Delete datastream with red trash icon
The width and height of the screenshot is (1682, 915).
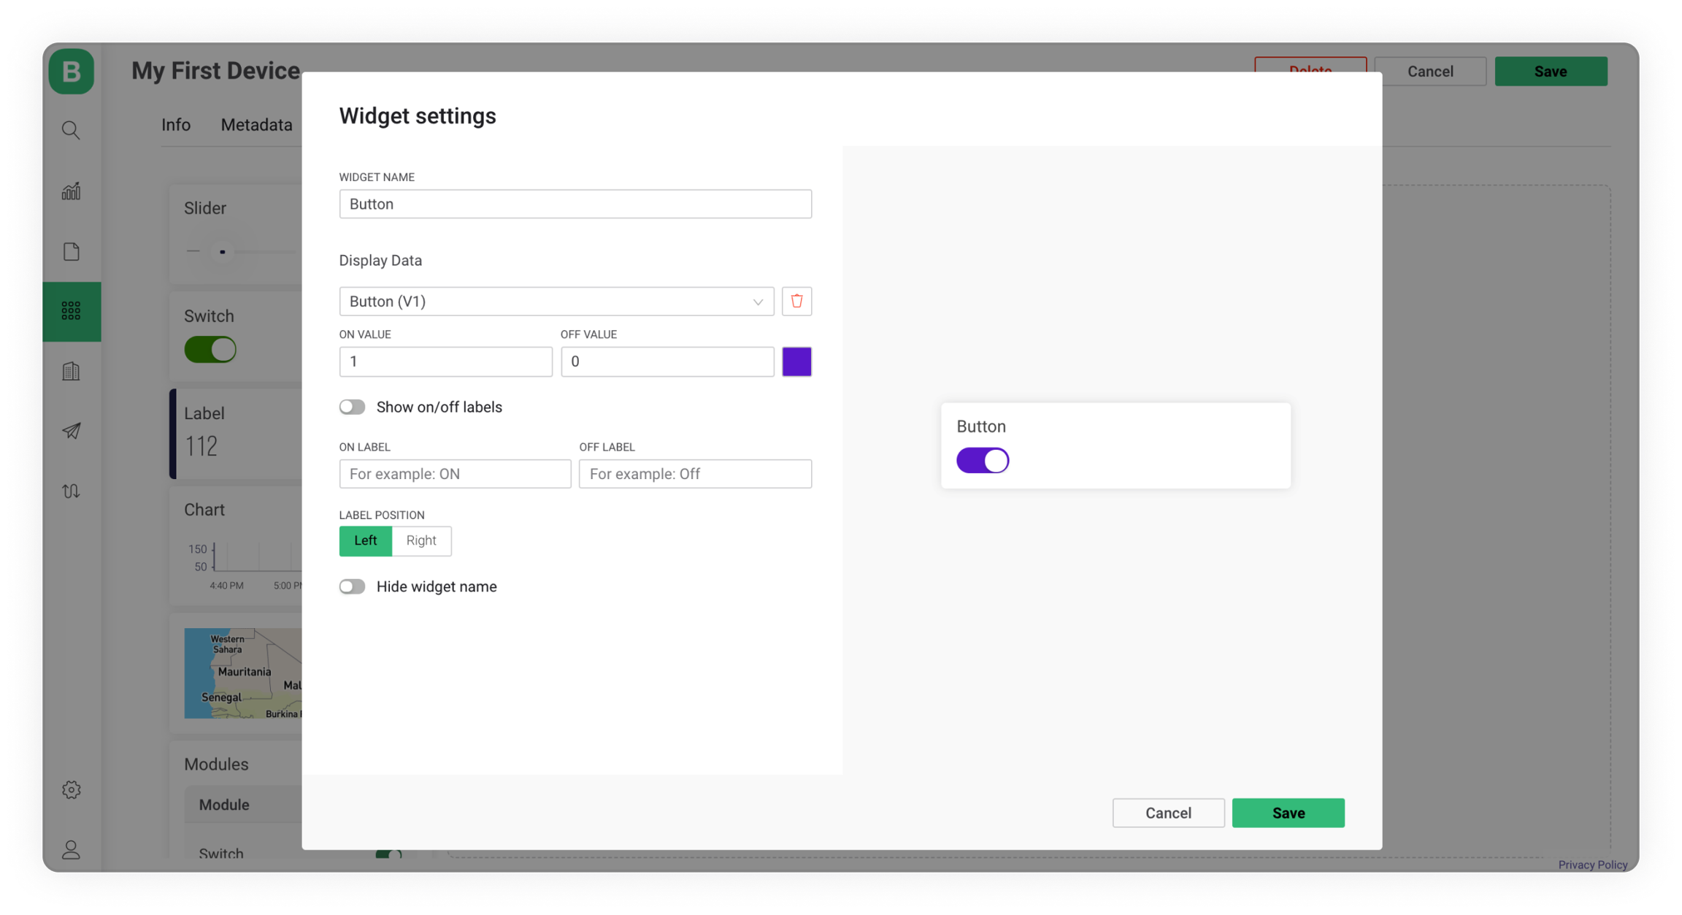796,301
